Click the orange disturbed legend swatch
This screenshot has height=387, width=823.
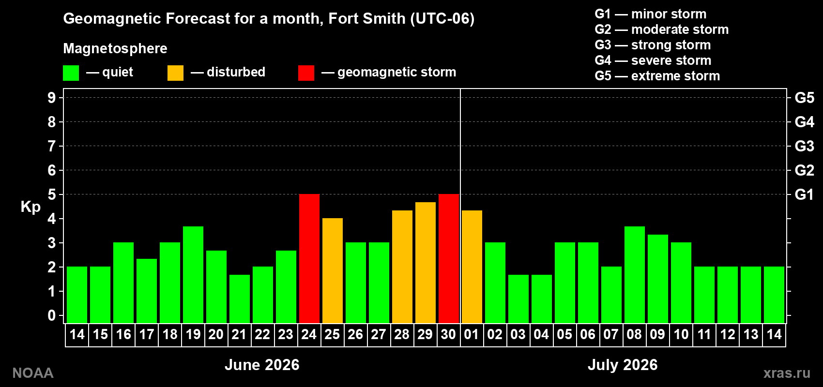coord(175,73)
